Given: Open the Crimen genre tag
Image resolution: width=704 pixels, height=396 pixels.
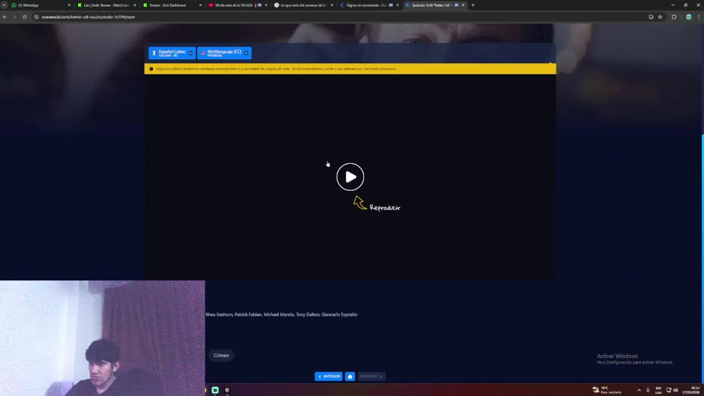Looking at the screenshot, I should [221, 355].
